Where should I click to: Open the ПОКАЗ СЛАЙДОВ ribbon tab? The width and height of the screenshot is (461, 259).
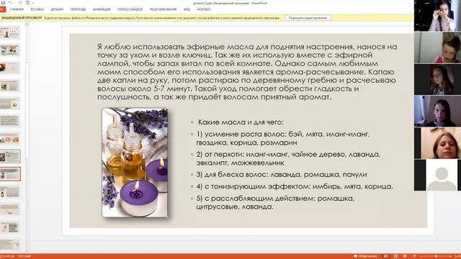click(x=130, y=9)
